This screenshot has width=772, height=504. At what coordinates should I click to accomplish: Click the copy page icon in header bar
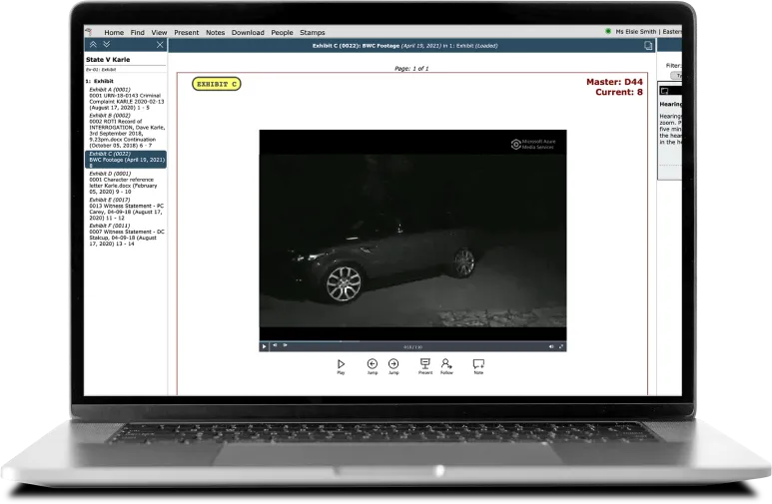coord(648,45)
